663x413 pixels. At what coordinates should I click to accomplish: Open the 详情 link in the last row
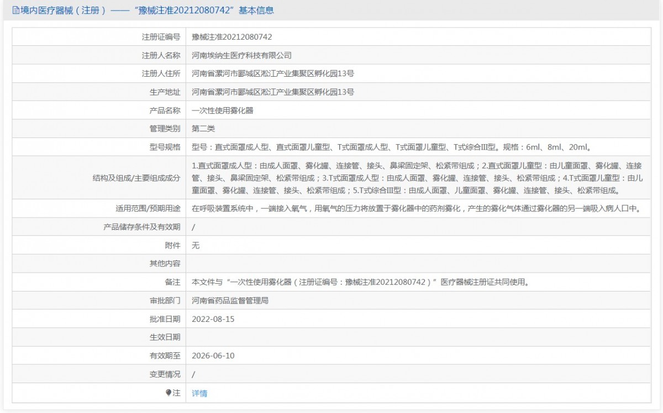point(199,393)
